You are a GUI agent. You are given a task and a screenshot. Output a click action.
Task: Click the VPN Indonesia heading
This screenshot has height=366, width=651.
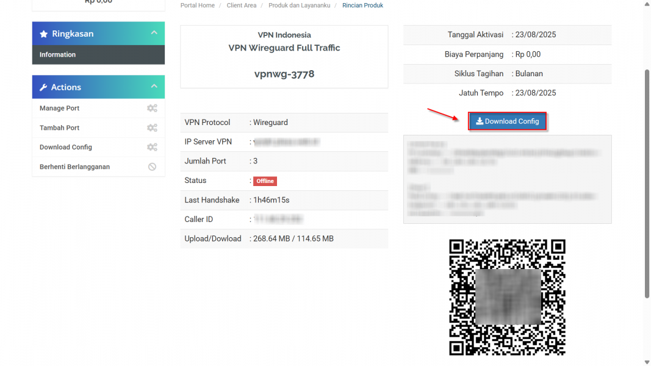(x=284, y=35)
